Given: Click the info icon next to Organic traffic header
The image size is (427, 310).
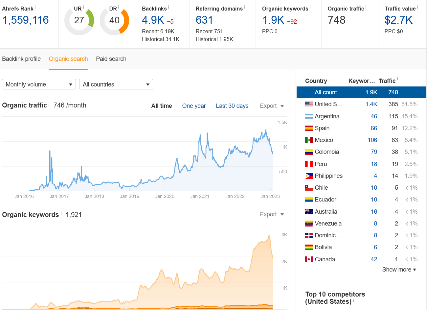Looking at the screenshot, I should pyautogui.click(x=366, y=7).
